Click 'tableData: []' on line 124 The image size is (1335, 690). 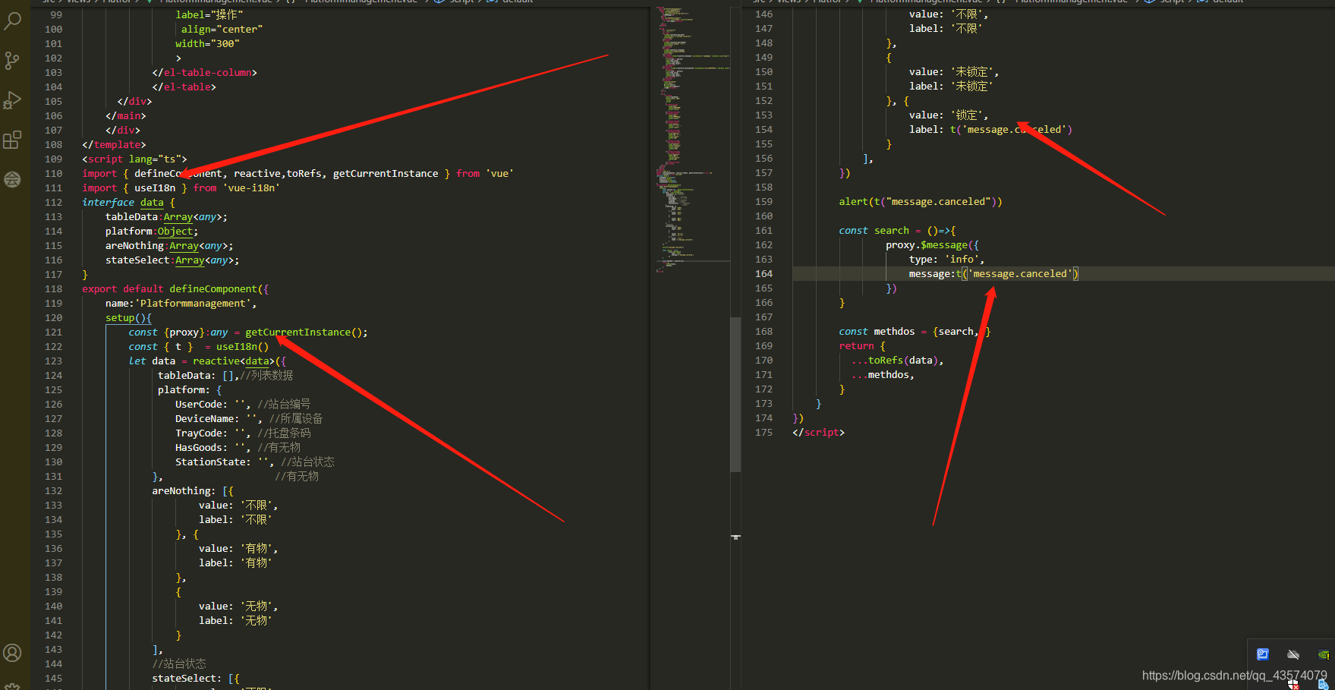(197, 376)
